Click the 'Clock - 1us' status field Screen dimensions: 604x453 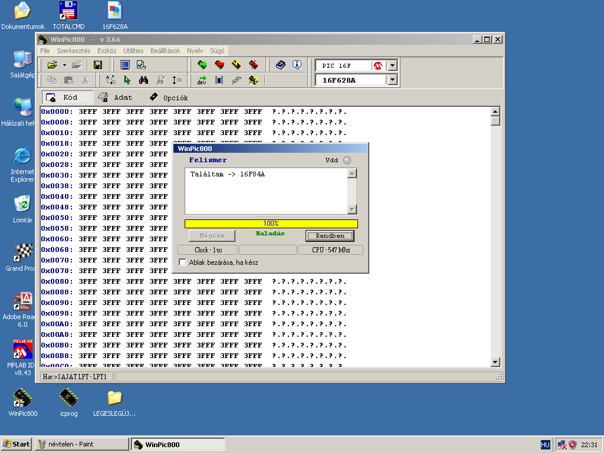tap(208, 250)
